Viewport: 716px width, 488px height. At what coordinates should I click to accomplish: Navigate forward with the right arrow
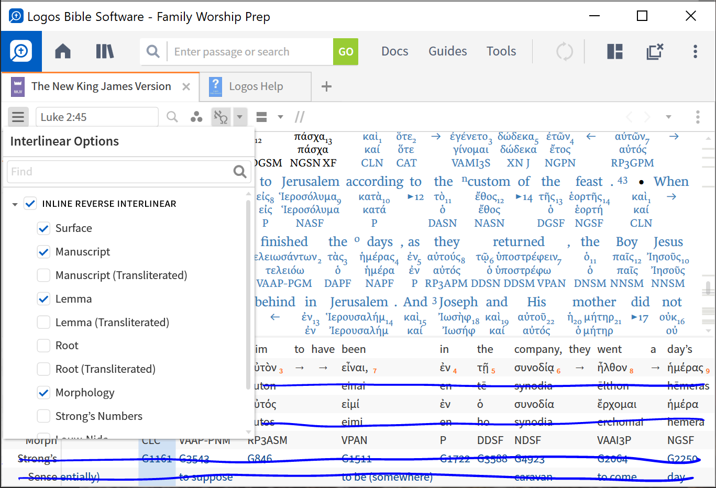(647, 117)
